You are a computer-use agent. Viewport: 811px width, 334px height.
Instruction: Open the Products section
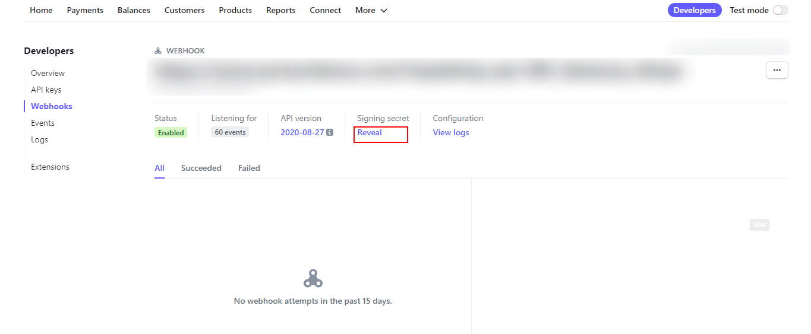(x=235, y=10)
